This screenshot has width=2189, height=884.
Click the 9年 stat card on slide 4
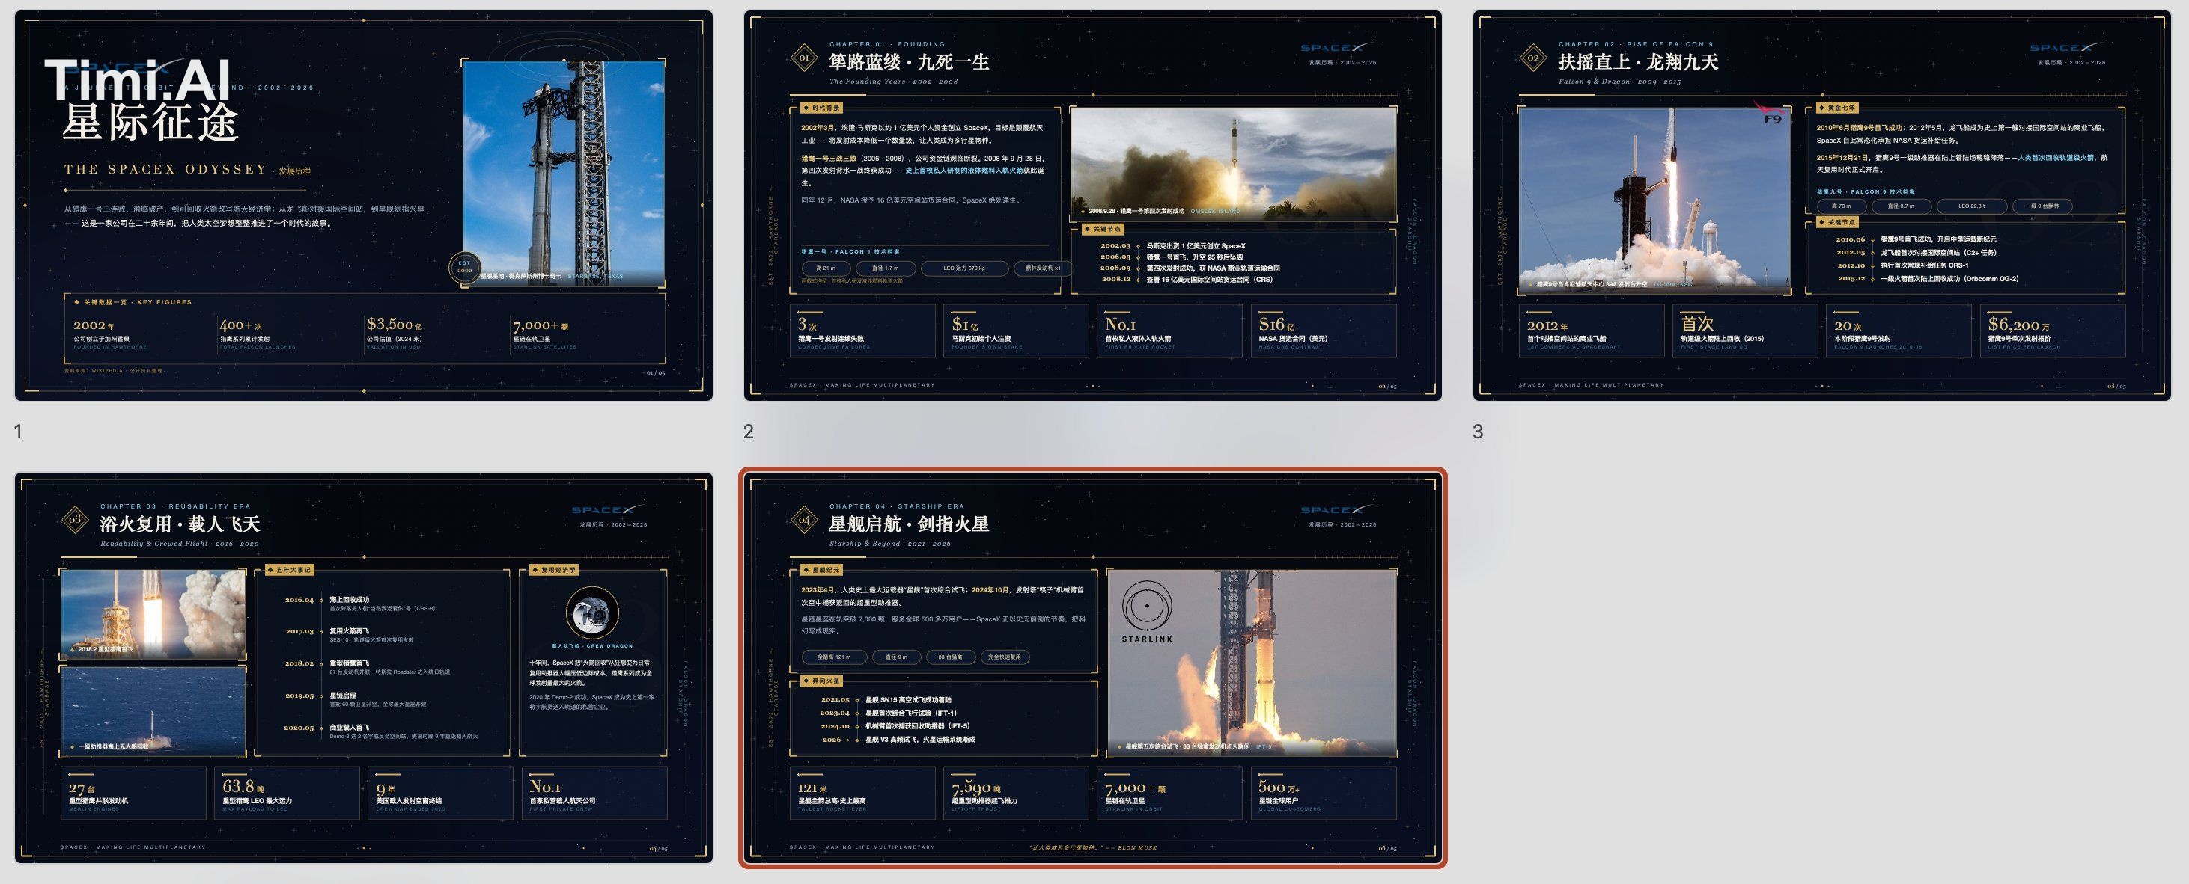440,792
